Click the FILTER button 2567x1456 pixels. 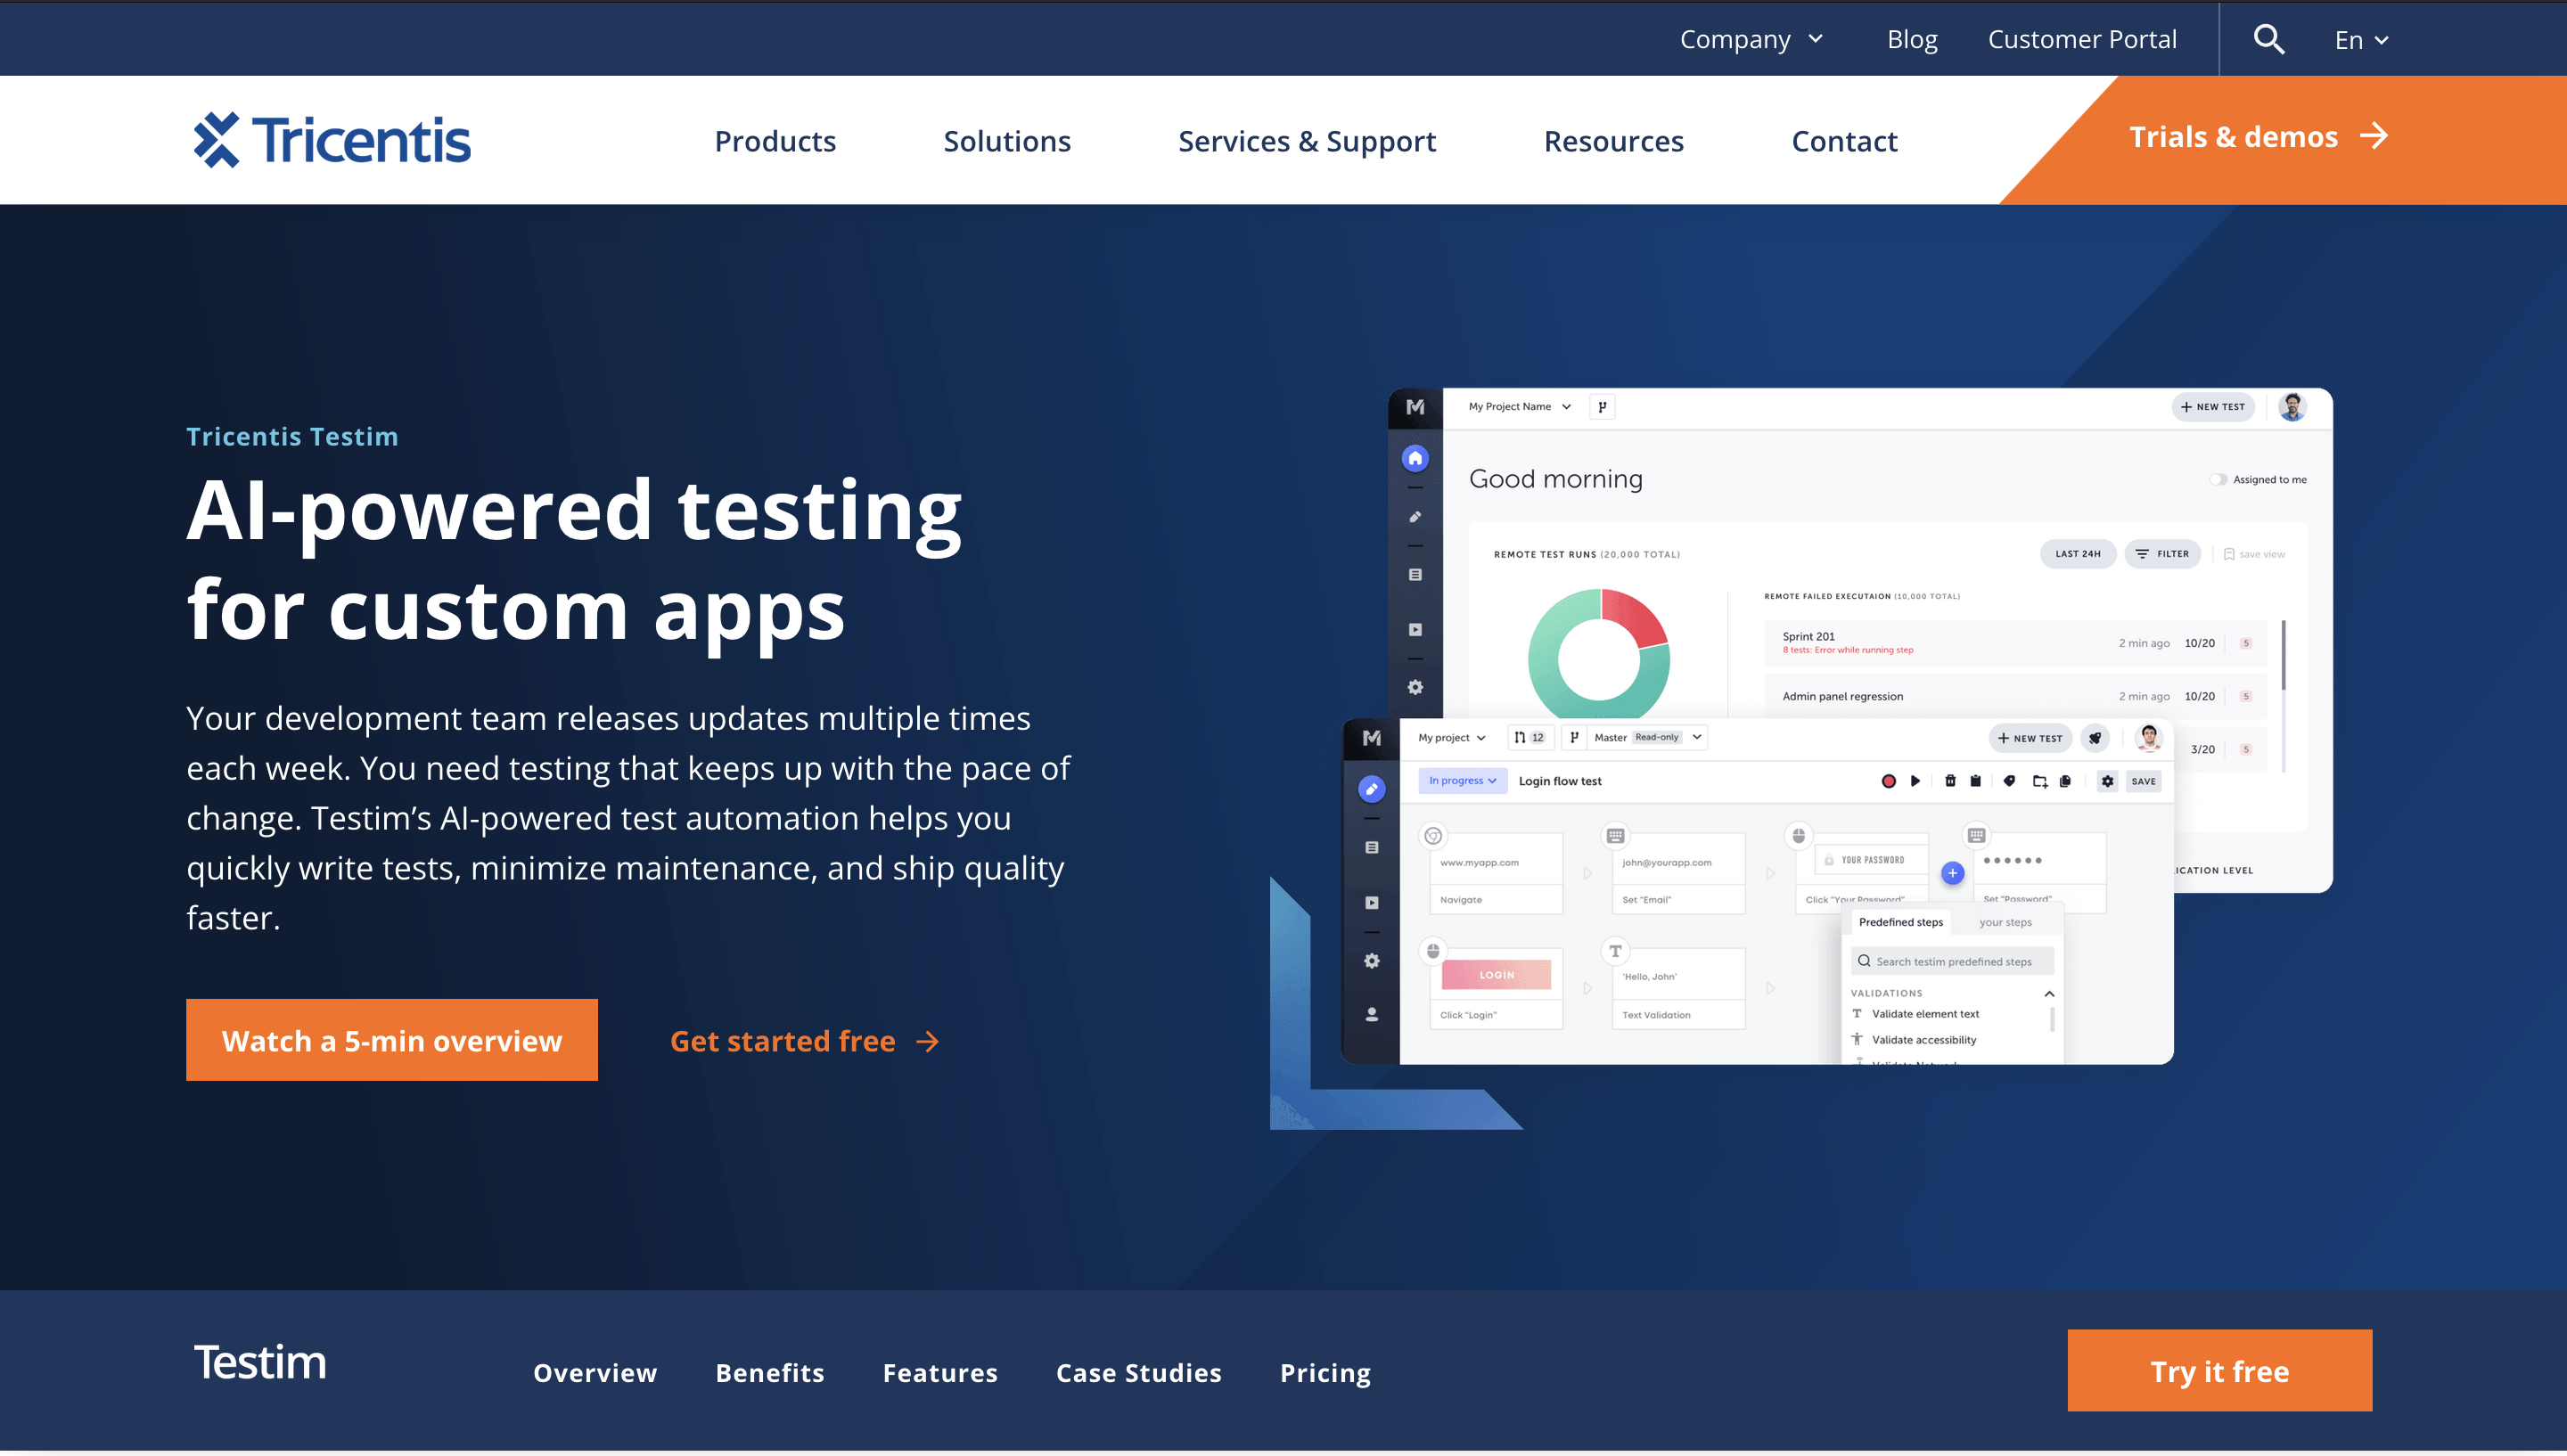(x=2162, y=554)
